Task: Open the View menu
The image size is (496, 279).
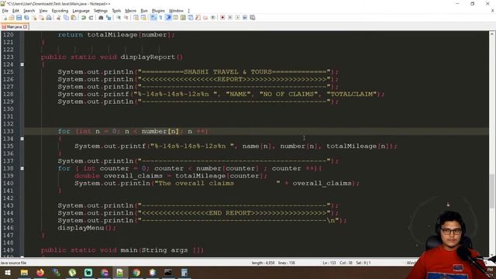Action: pos(43,11)
